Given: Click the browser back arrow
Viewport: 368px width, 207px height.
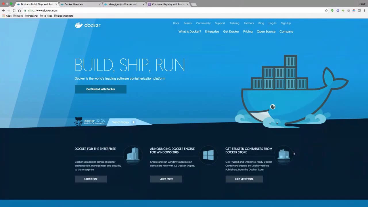Looking at the screenshot, I should [x=3, y=11].
